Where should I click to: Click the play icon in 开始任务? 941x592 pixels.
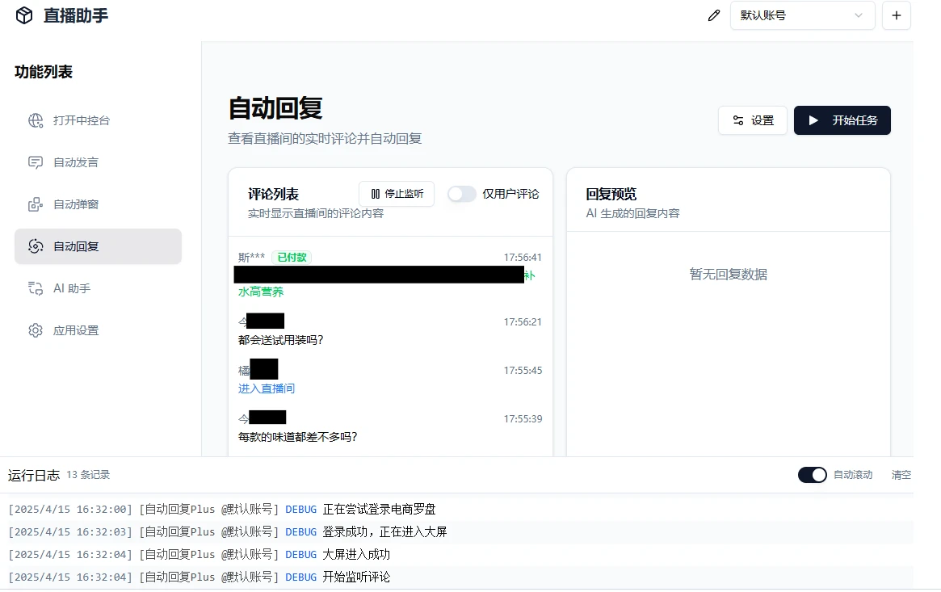813,120
